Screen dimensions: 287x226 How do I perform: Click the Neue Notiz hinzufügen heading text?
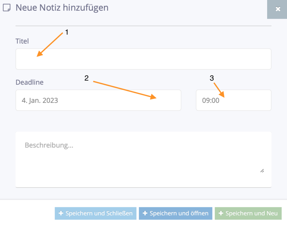[62, 8]
